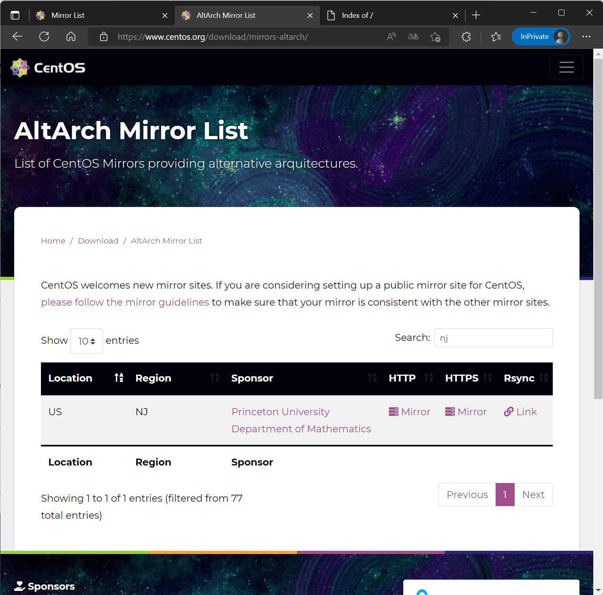Select page 1 in pagination
Viewport: 603px width, 595px height.
click(x=505, y=495)
